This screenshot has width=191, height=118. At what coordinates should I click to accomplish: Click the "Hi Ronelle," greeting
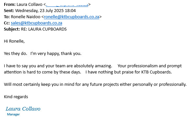tap(14, 41)
